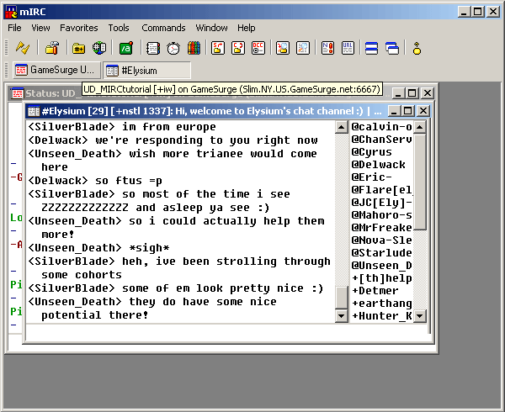Click the DCC Chat icon
The width and height of the screenshot is (505, 412).
click(238, 48)
